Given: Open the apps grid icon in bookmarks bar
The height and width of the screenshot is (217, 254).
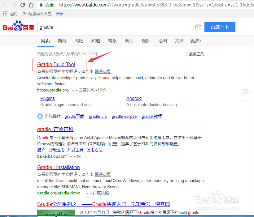Looking at the screenshot, I should [x=5, y=14].
